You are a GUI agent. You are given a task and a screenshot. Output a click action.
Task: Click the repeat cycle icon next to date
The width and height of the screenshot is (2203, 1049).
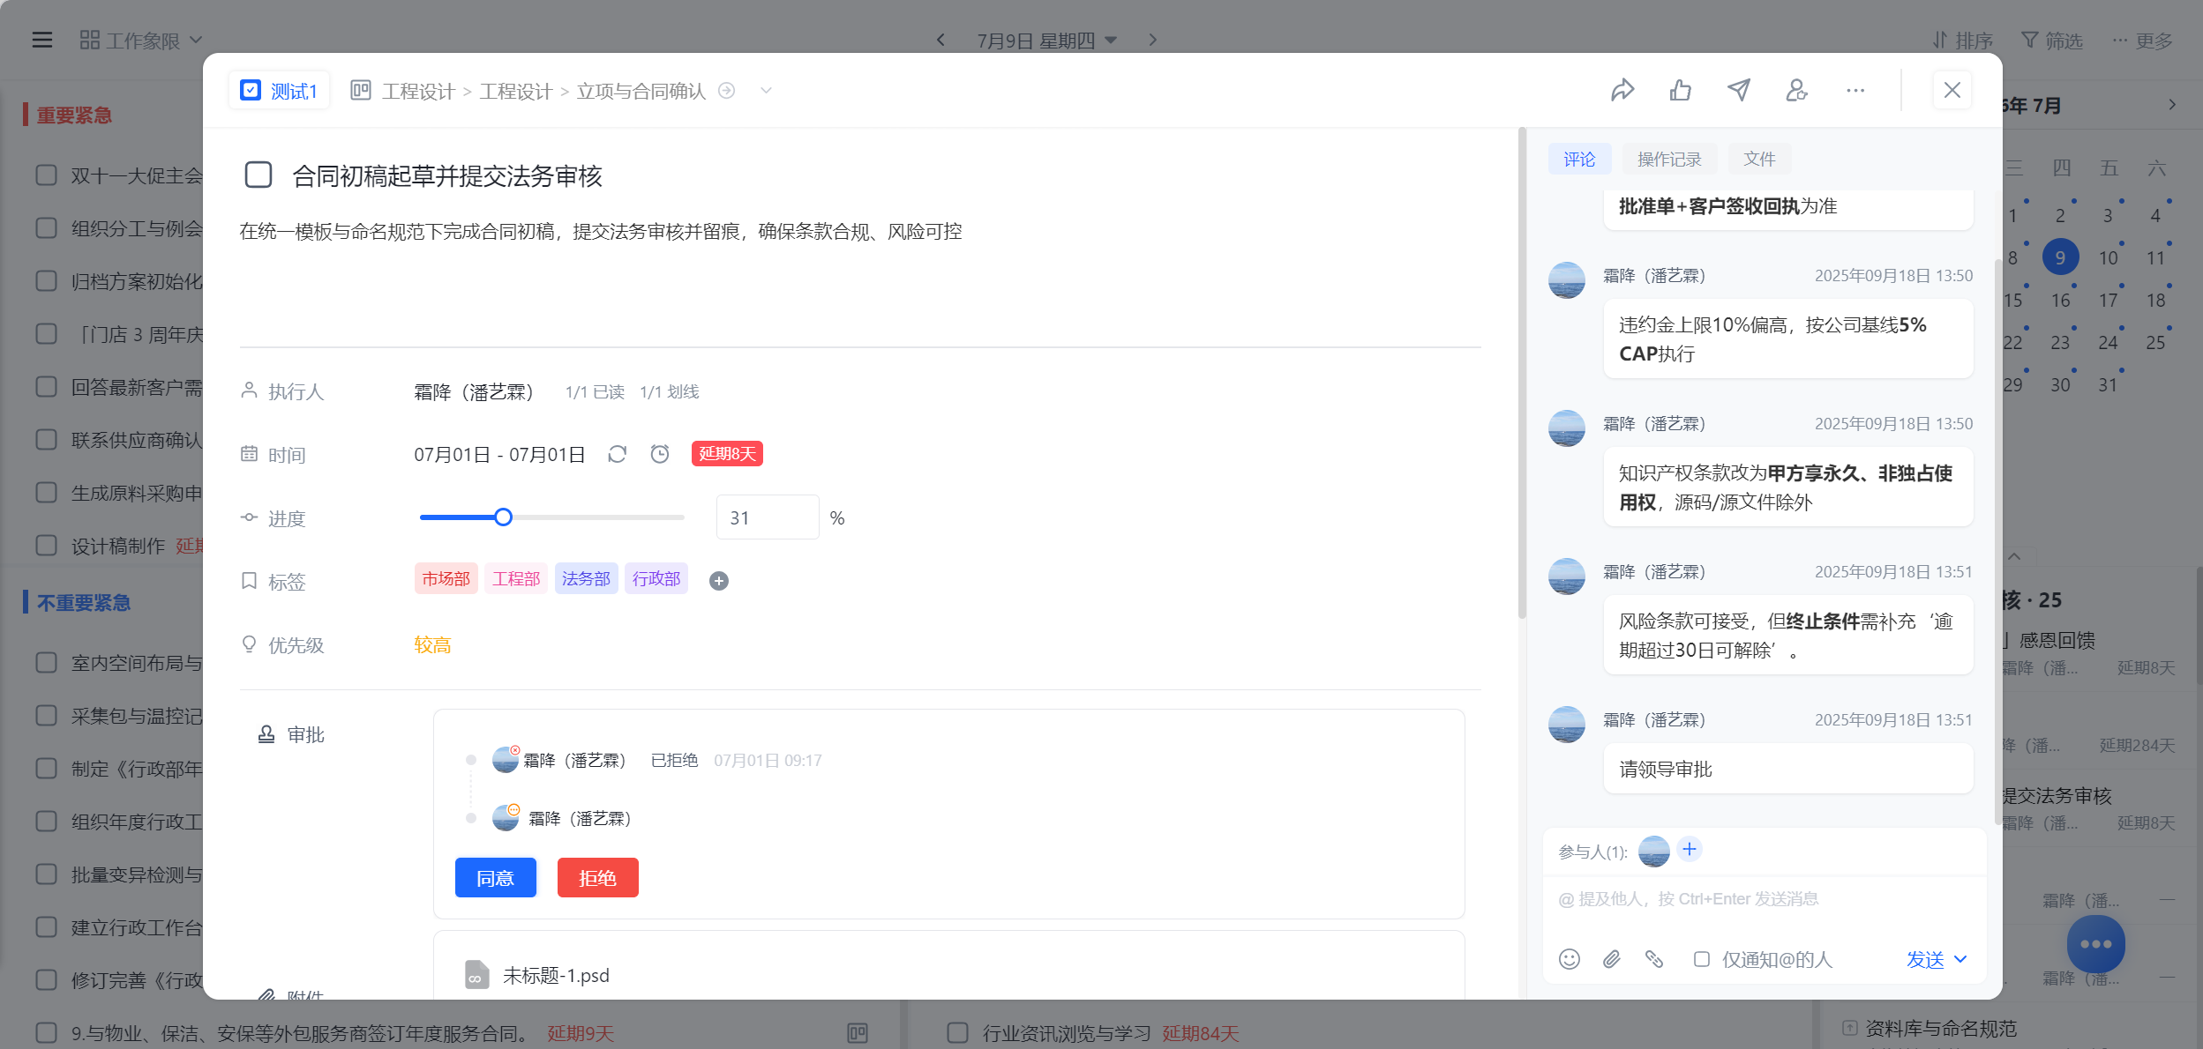click(x=618, y=454)
